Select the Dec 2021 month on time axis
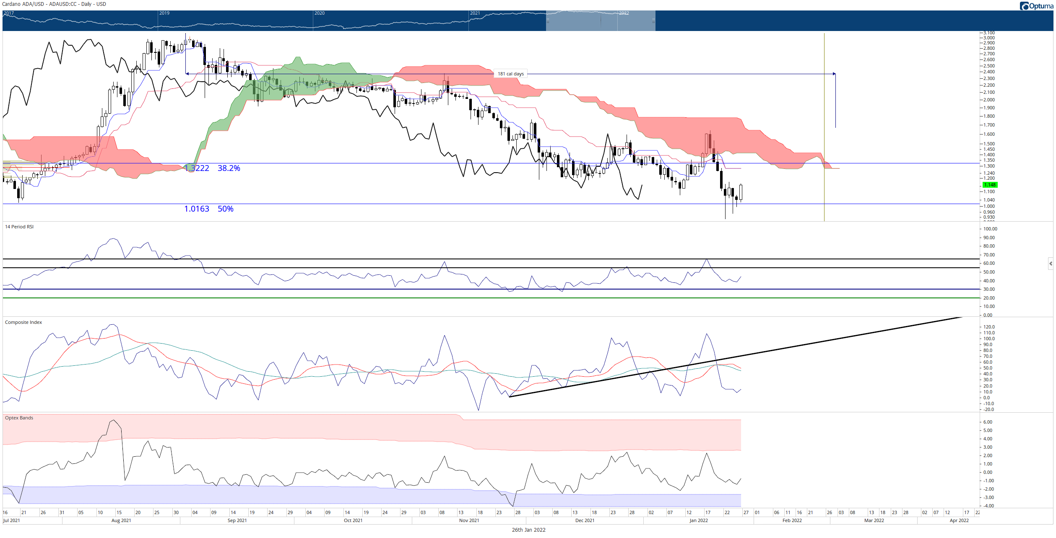The height and width of the screenshot is (538, 1056). click(x=585, y=520)
